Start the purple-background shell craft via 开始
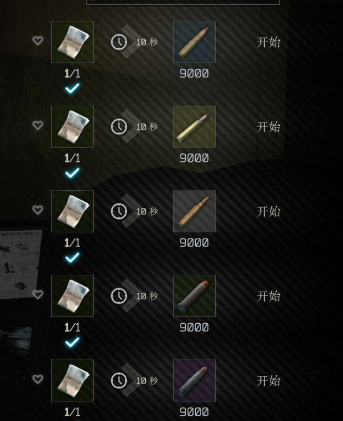The height and width of the screenshot is (421, 343). pos(268,381)
